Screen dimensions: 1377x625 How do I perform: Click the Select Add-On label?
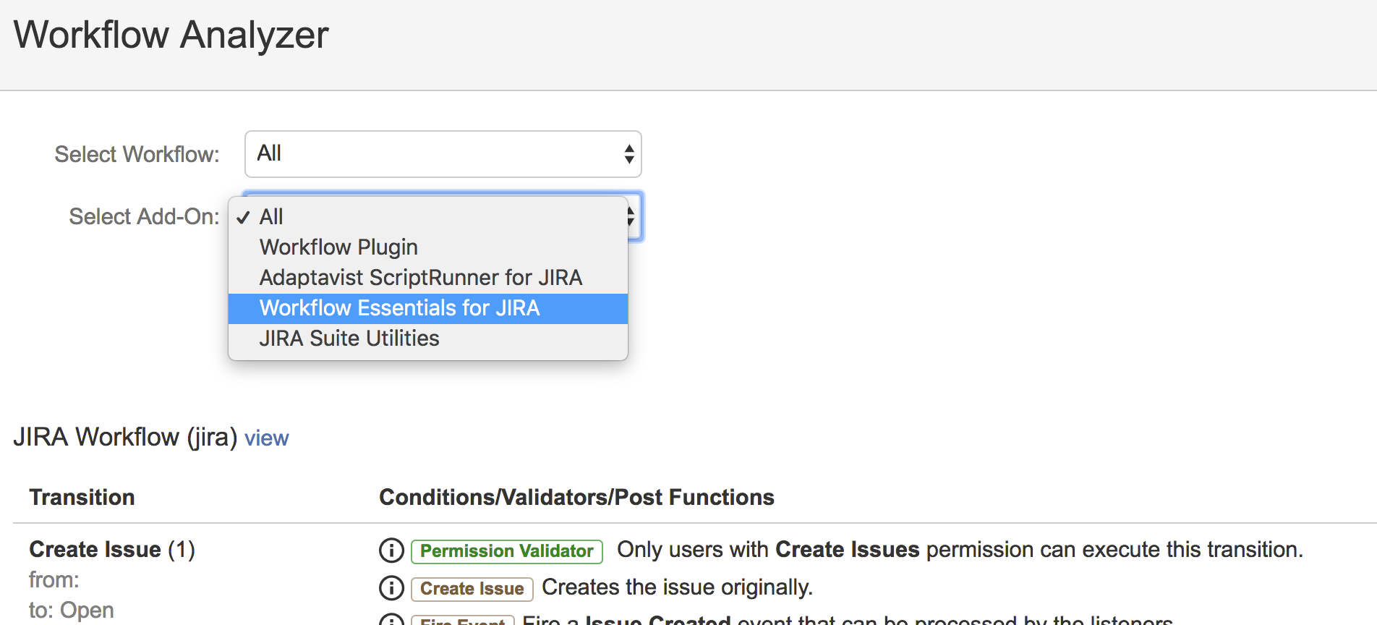click(x=144, y=216)
